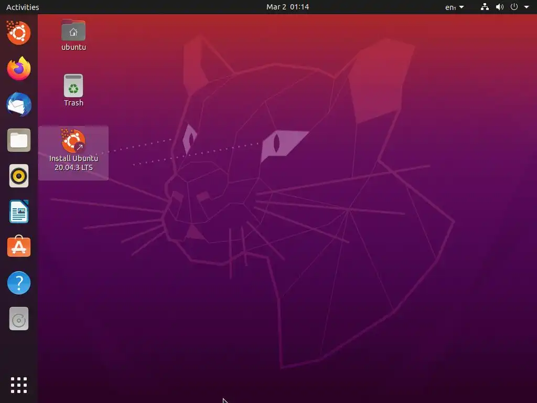
Task: Click the network connection status icon
Action: pos(485,7)
